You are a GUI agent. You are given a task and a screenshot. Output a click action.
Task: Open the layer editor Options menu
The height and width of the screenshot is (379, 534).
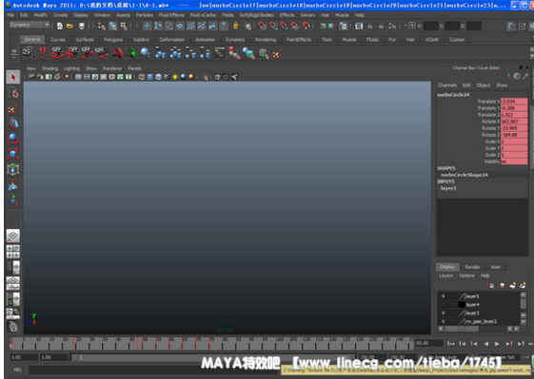tap(466, 275)
